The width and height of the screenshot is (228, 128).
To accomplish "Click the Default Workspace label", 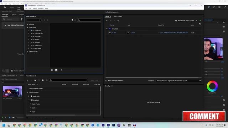I will [111, 12].
